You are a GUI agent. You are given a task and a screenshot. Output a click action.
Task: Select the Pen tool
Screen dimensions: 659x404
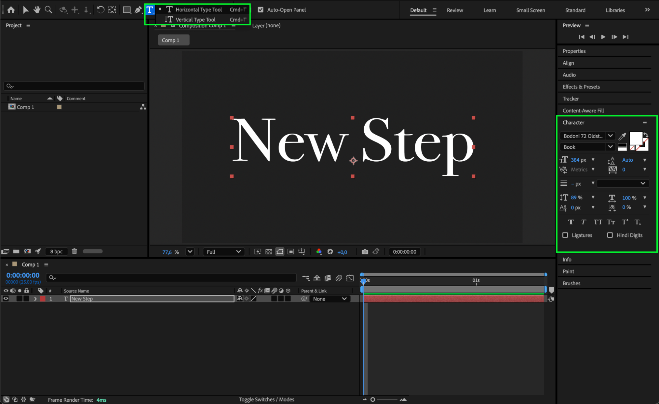tap(138, 10)
